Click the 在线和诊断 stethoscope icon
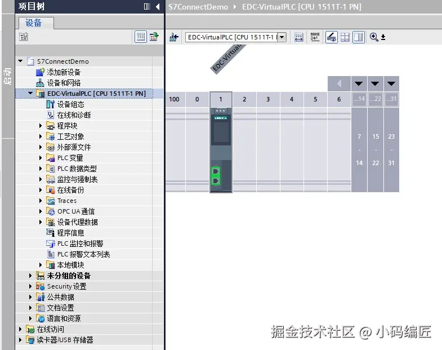 click(x=51, y=115)
